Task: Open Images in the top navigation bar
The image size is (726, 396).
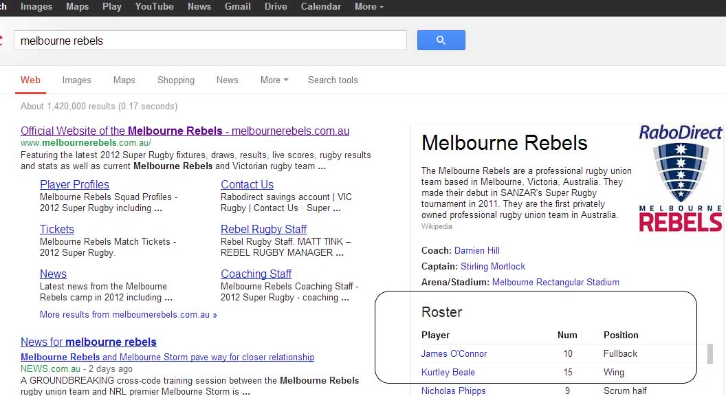Action: tap(36, 6)
